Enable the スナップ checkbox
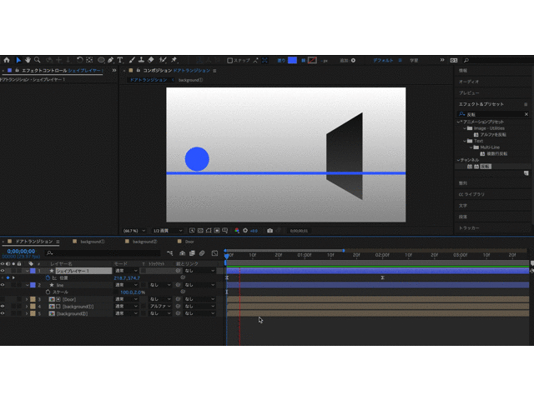This screenshot has height=400, width=534. pyautogui.click(x=230, y=60)
